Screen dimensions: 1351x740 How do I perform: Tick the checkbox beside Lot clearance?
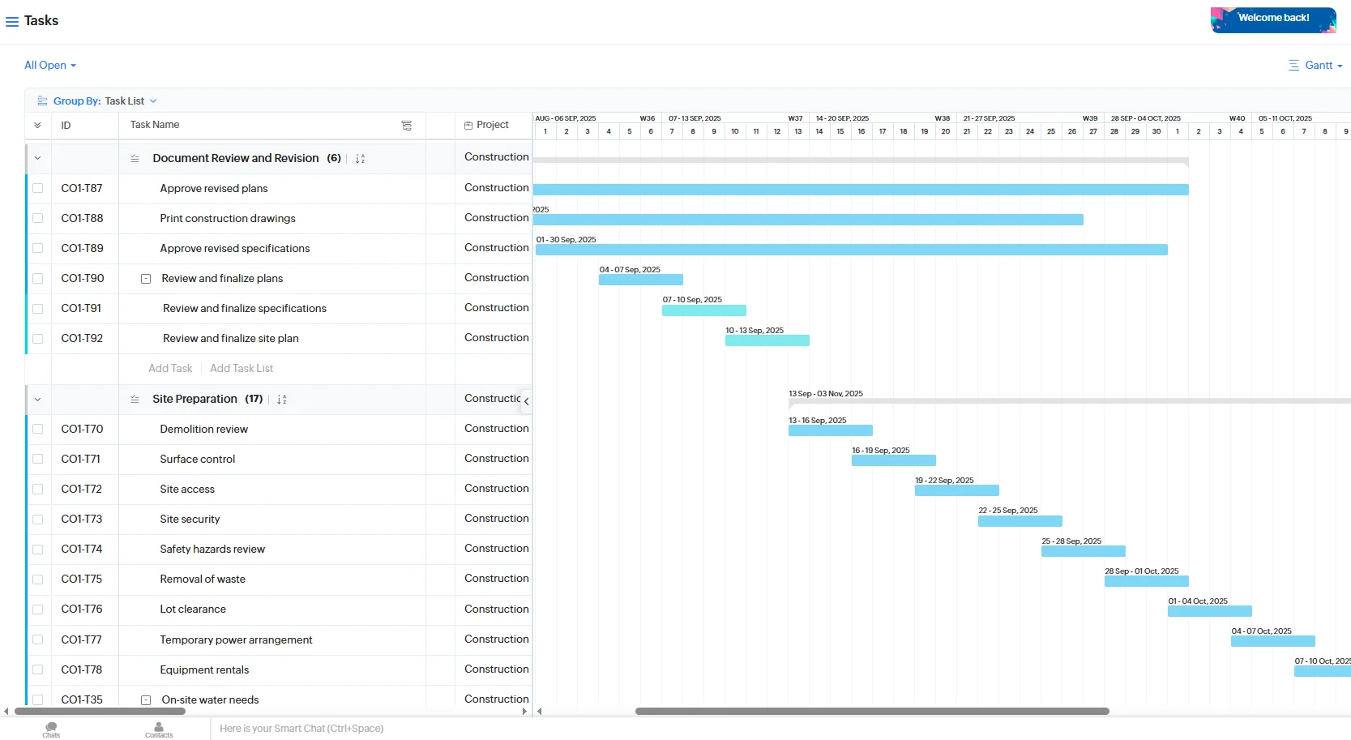click(x=38, y=610)
